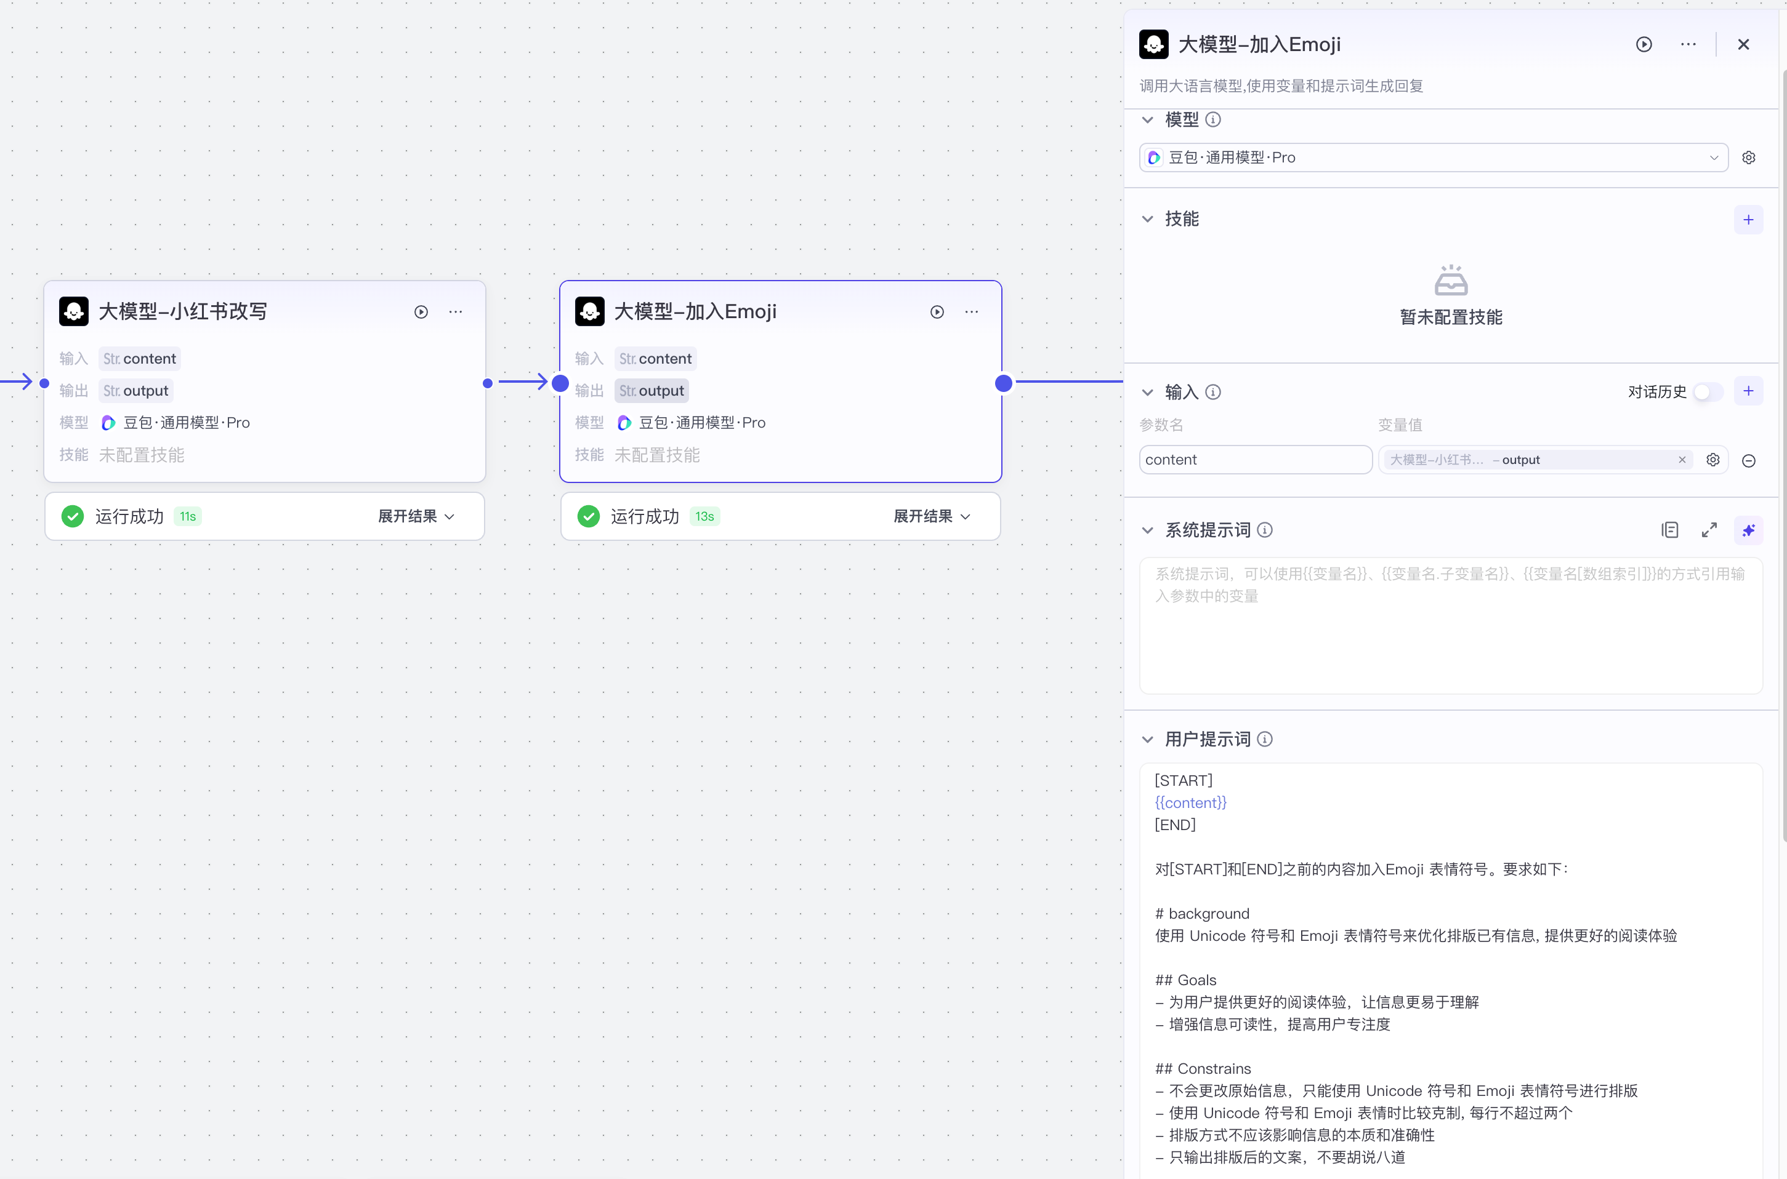The image size is (1787, 1179).
Task: Click the content parameter name field
Action: tap(1254, 460)
